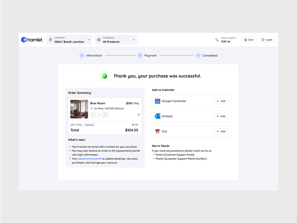Click the location pin icon
Image resolution: width=297 pixels, height=223 pixels.
coord(50,40)
